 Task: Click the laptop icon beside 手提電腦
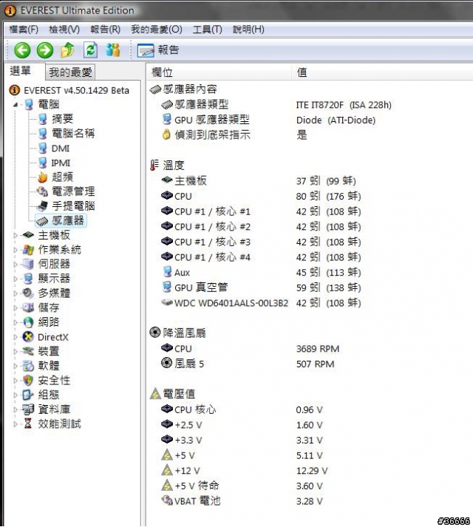click(42, 206)
